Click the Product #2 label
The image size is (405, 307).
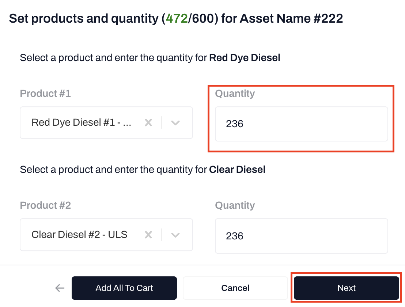(45, 205)
